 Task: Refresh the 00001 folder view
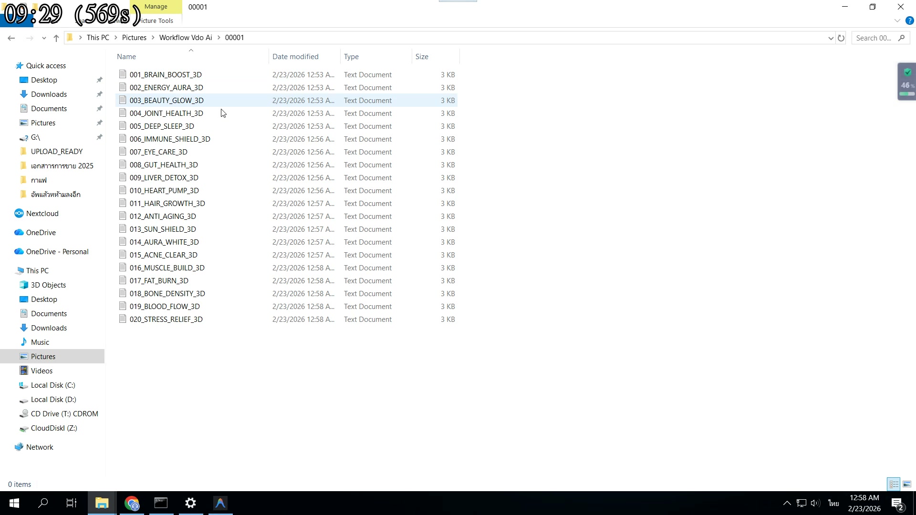pyautogui.click(x=841, y=38)
